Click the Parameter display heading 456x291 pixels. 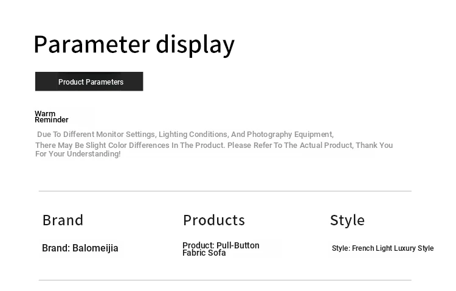point(134,44)
